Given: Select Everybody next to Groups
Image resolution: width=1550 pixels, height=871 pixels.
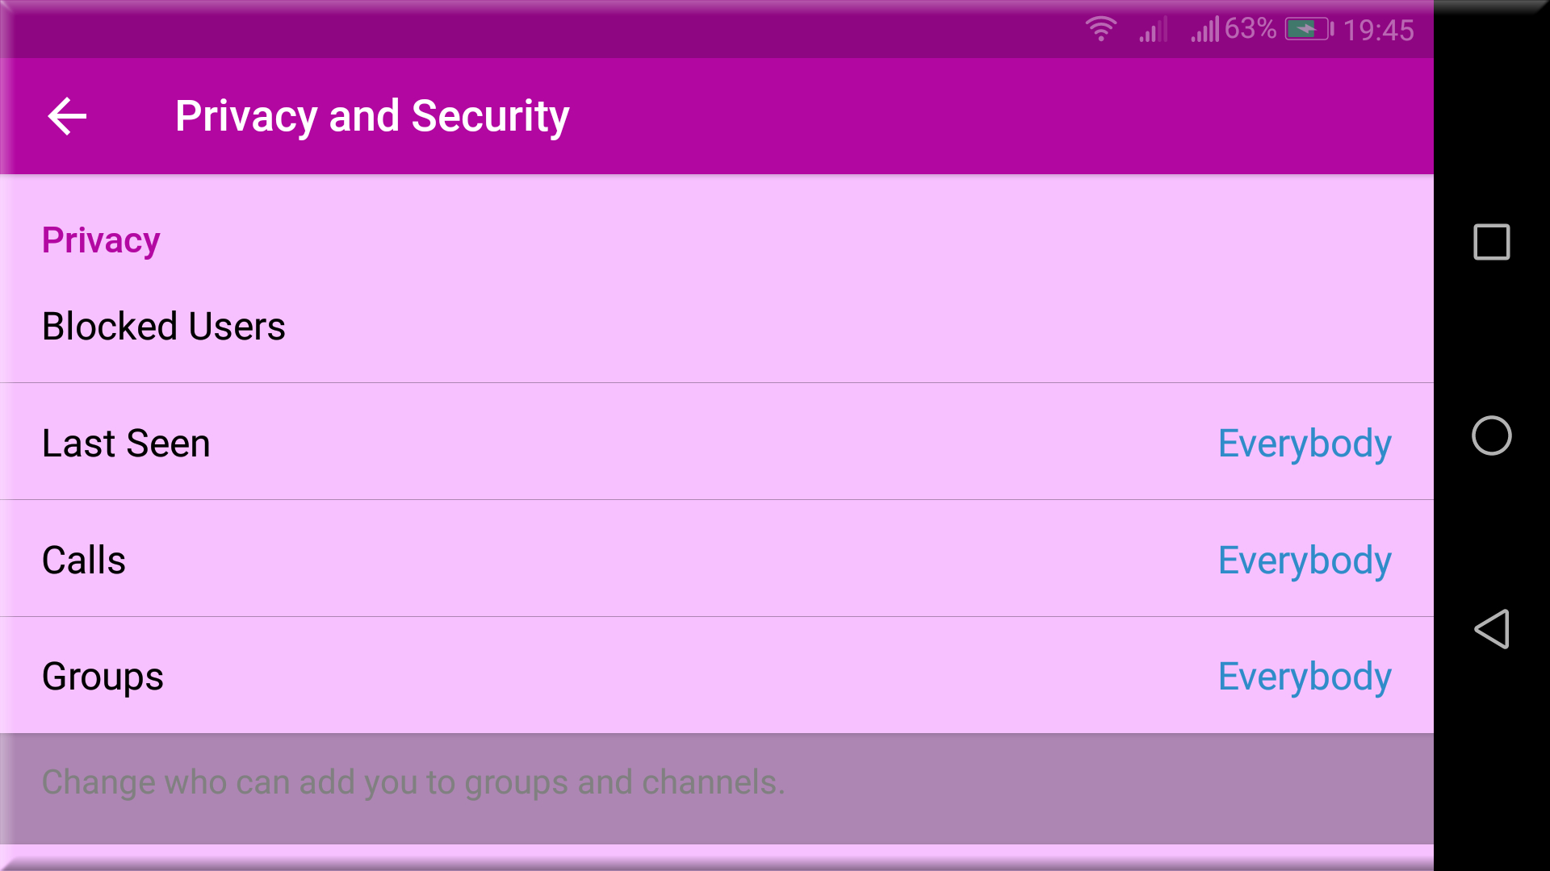Looking at the screenshot, I should 1305,677.
